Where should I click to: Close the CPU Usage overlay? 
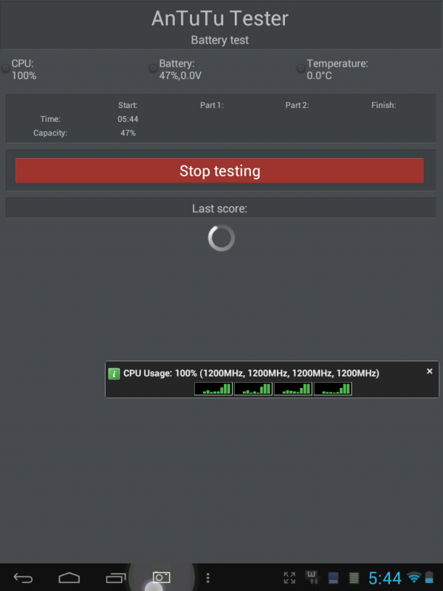click(x=430, y=372)
